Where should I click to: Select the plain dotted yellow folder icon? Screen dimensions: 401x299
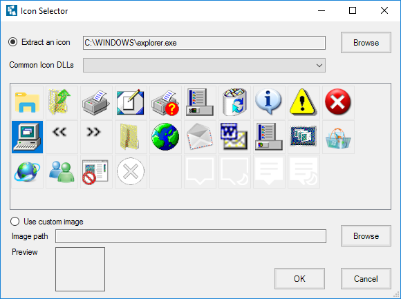[131, 137]
